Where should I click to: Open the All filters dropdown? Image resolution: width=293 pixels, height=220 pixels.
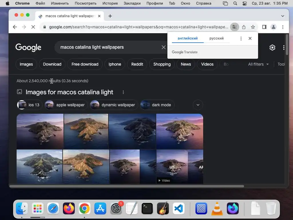(x=258, y=64)
